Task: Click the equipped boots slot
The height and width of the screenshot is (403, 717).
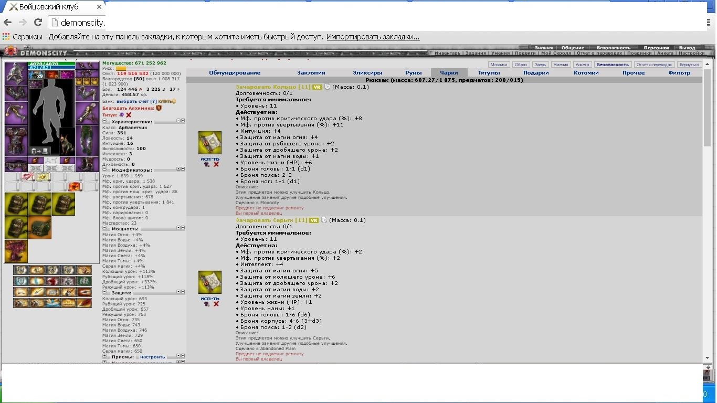Action: (x=87, y=164)
